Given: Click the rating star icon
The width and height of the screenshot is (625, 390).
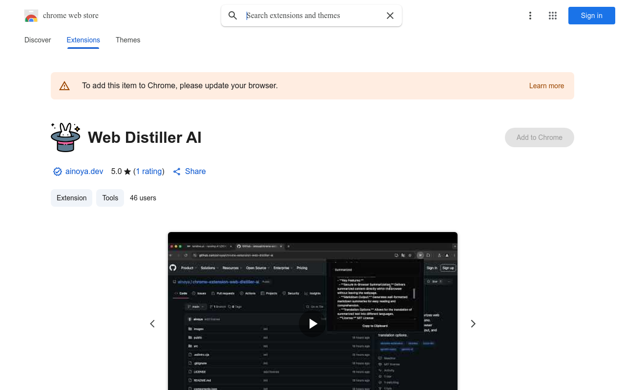Looking at the screenshot, I should 127,172.
